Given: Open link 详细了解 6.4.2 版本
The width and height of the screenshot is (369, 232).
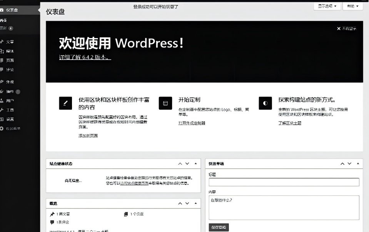Looking at the screenshot, I should [x=85, y=57].
